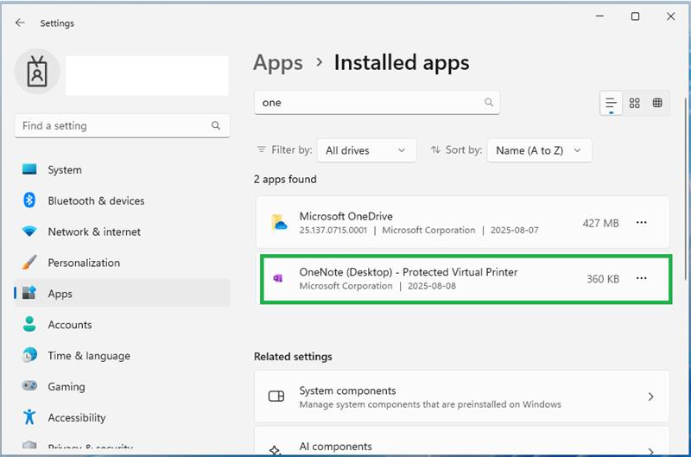Maximize the Settings window
691x457 pixels.
click(x=635, y=16)
